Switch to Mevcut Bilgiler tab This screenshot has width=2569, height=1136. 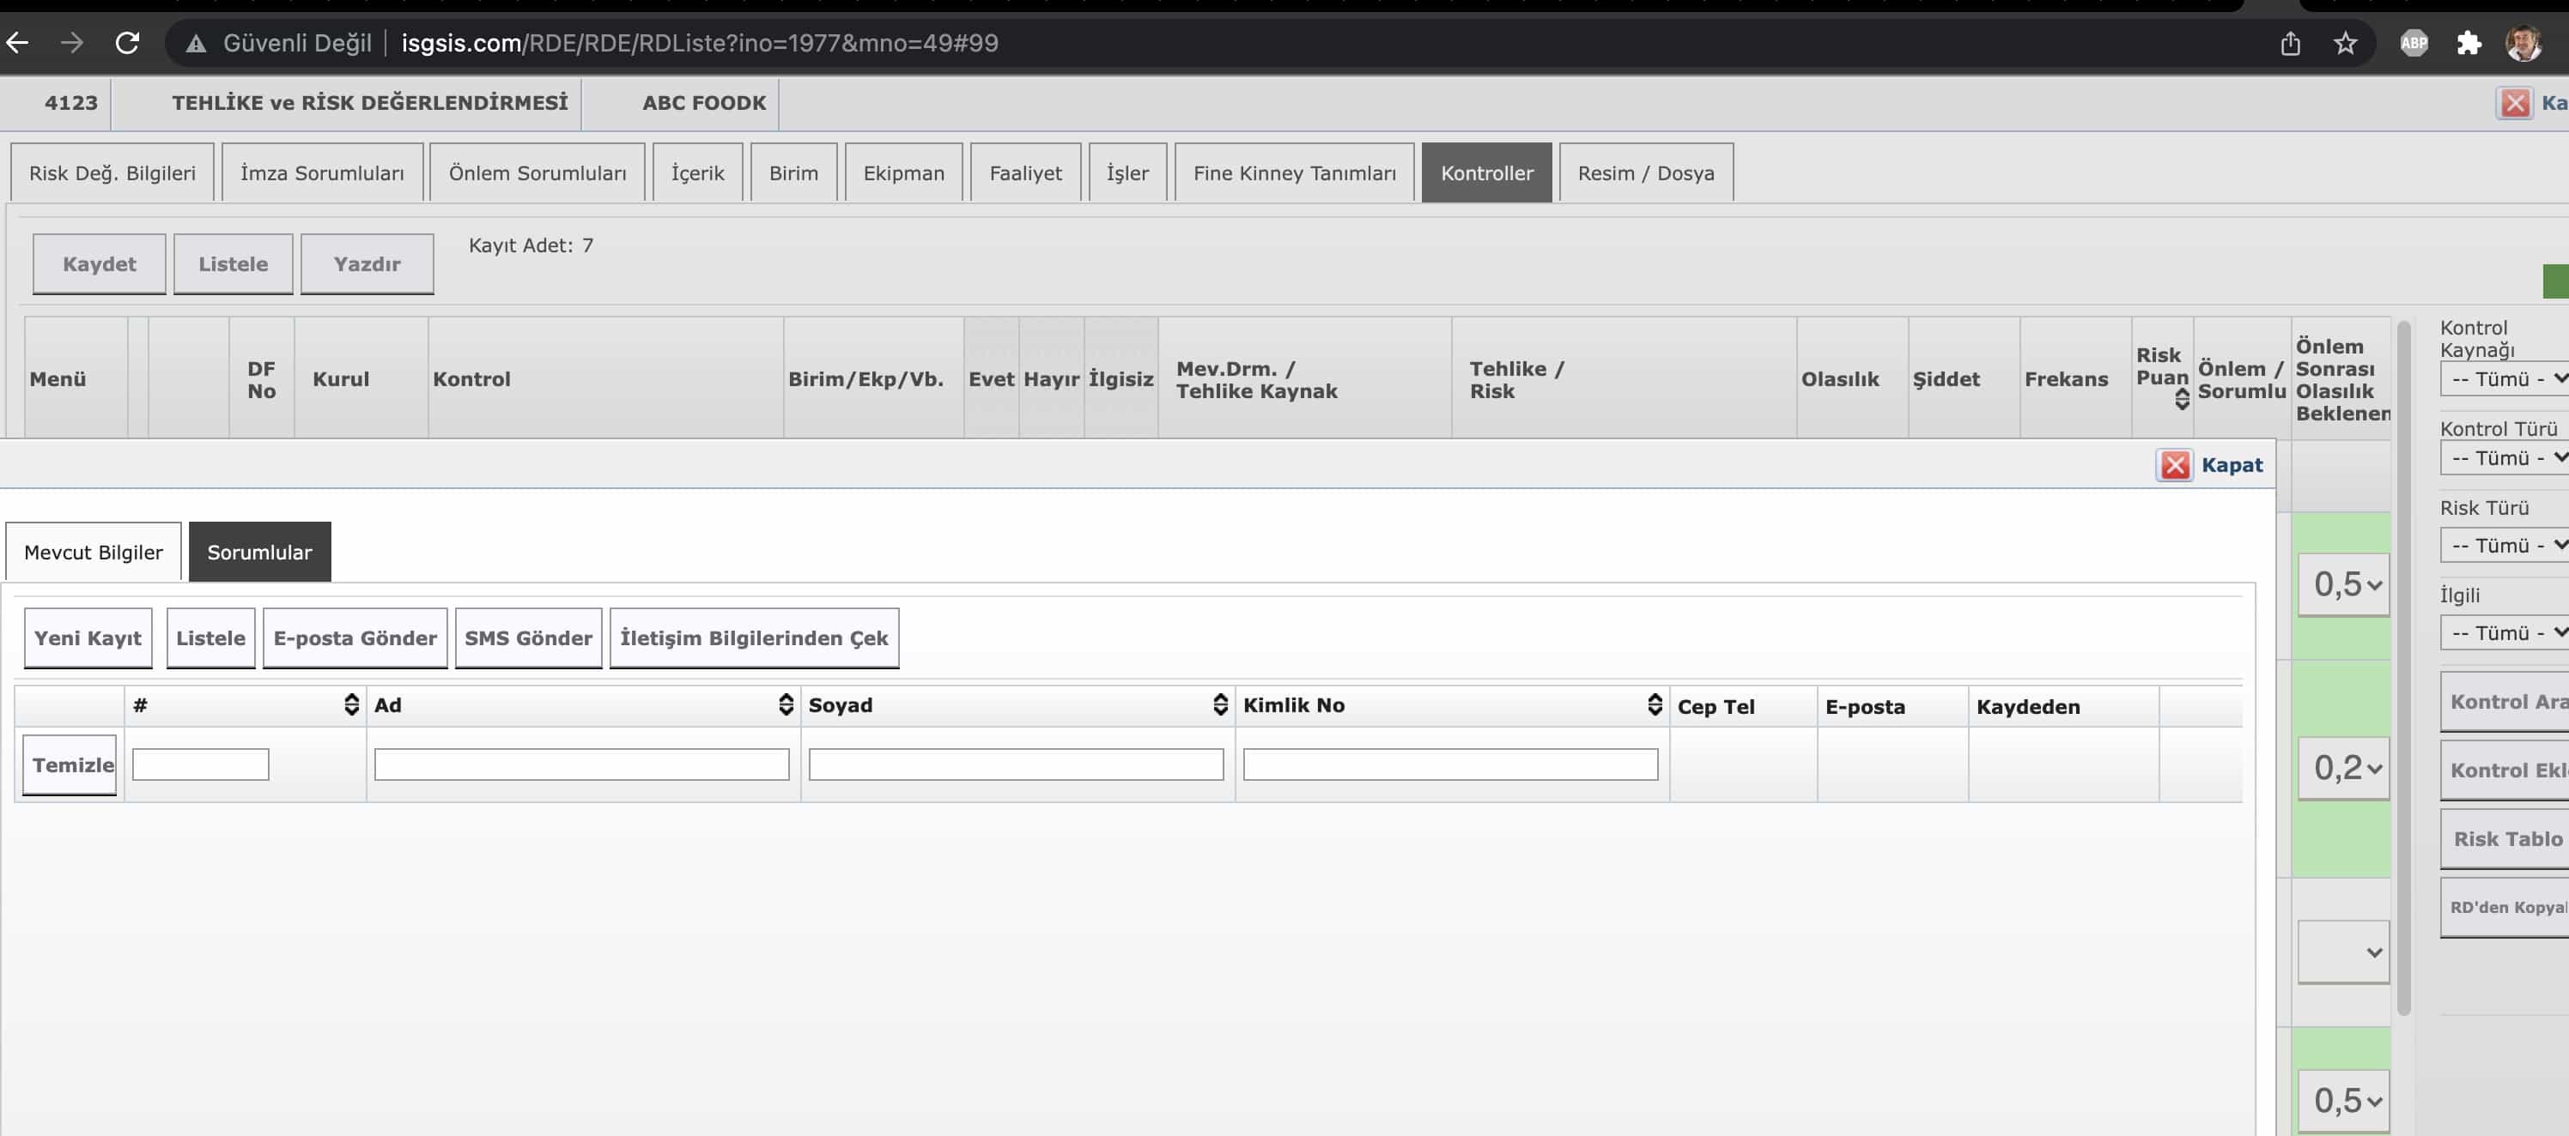[x=93, y=552]
